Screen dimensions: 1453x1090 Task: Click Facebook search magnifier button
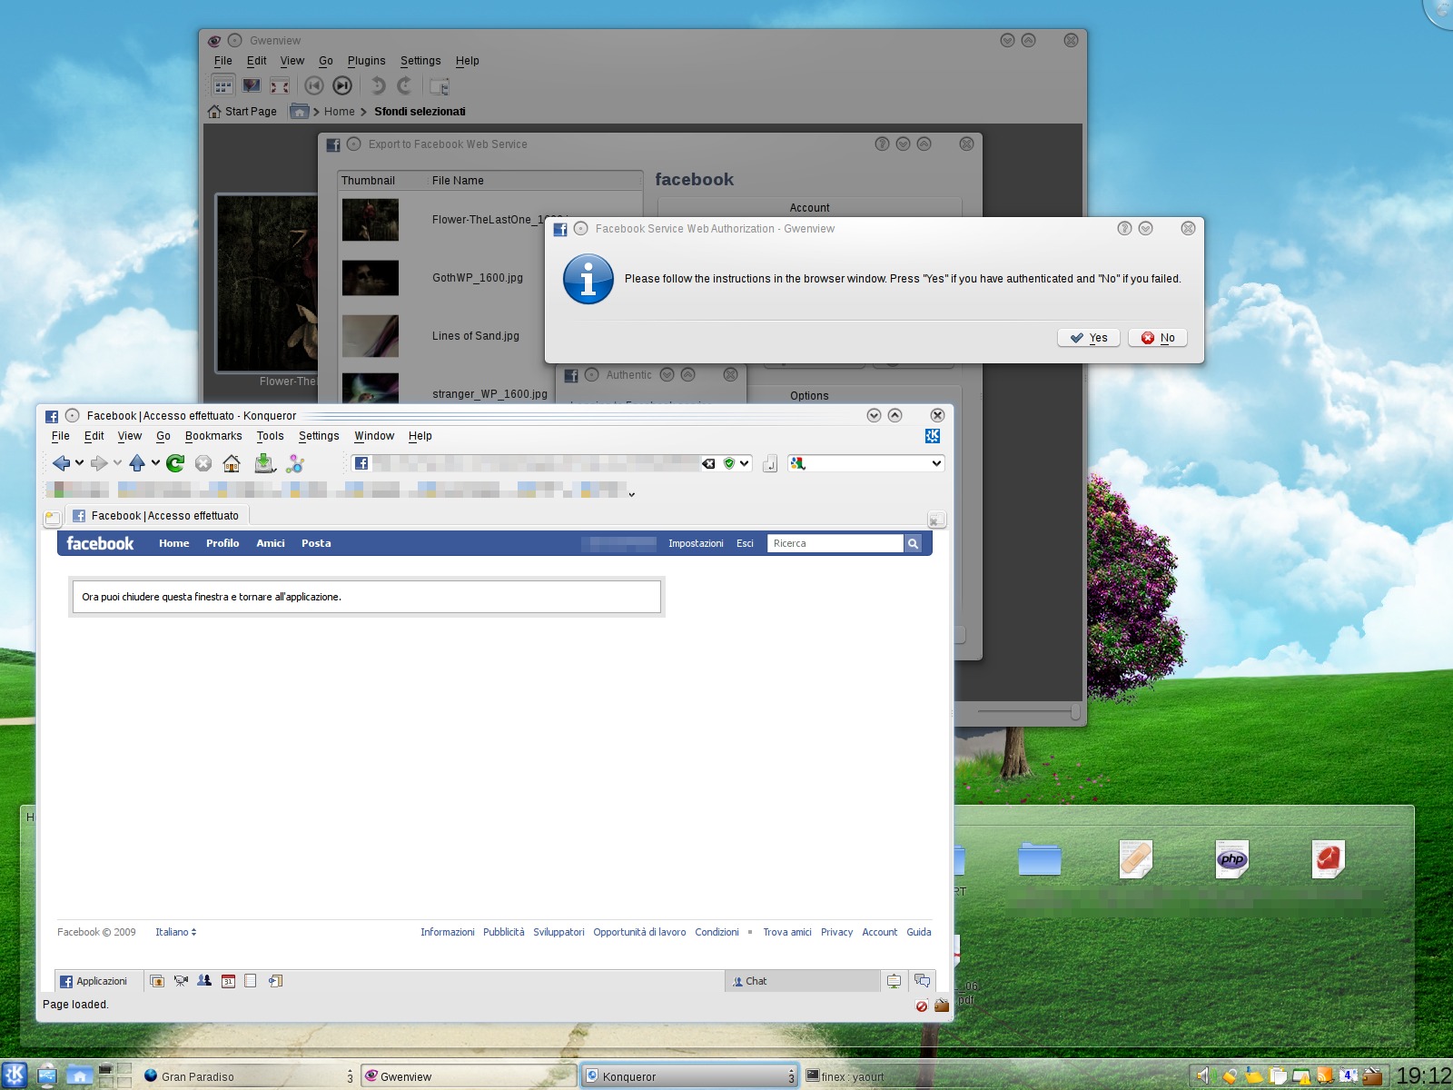coord(913,543)
